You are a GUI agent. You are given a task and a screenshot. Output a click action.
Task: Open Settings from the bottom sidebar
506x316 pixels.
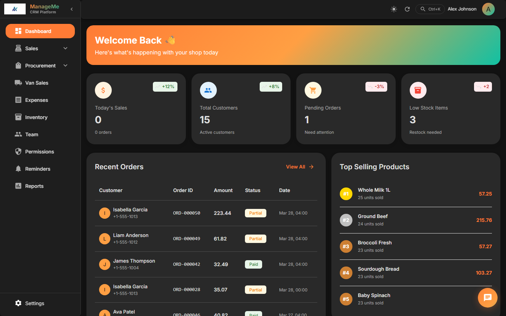(x=30, y=303)
